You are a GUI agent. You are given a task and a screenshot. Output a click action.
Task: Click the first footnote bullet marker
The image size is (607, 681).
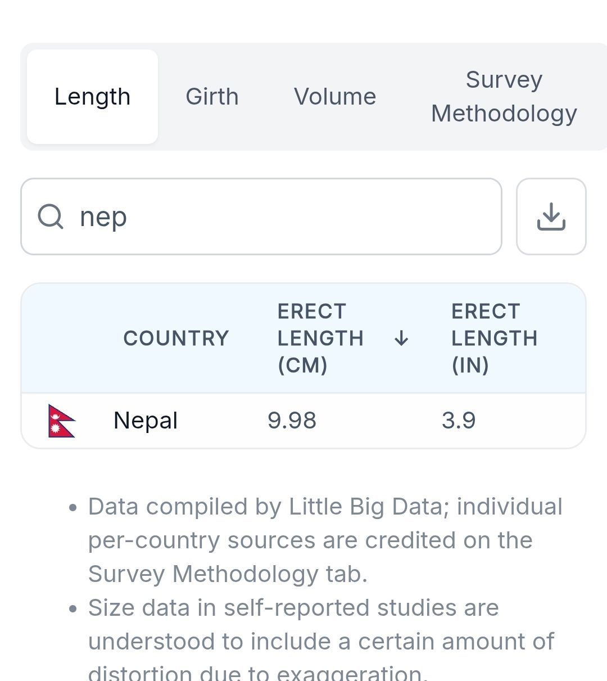73,508
